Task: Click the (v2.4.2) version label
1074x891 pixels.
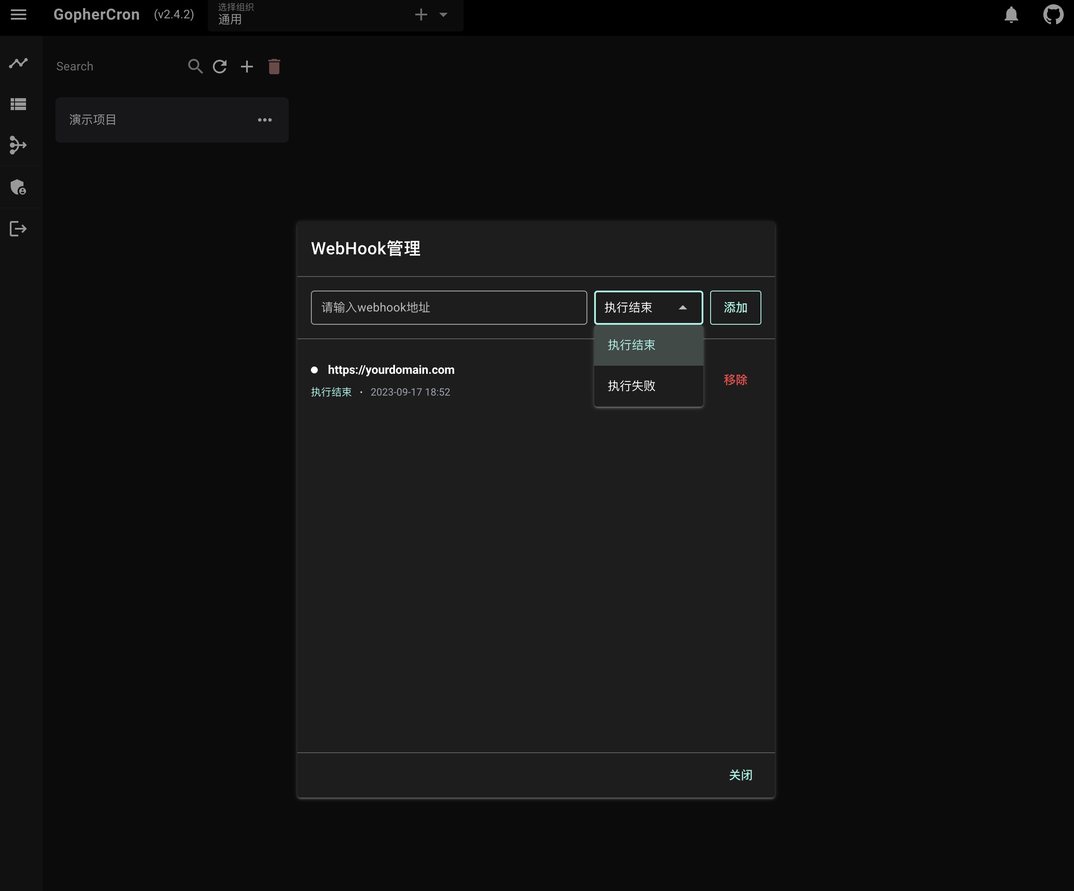Action: coord(174,15)
